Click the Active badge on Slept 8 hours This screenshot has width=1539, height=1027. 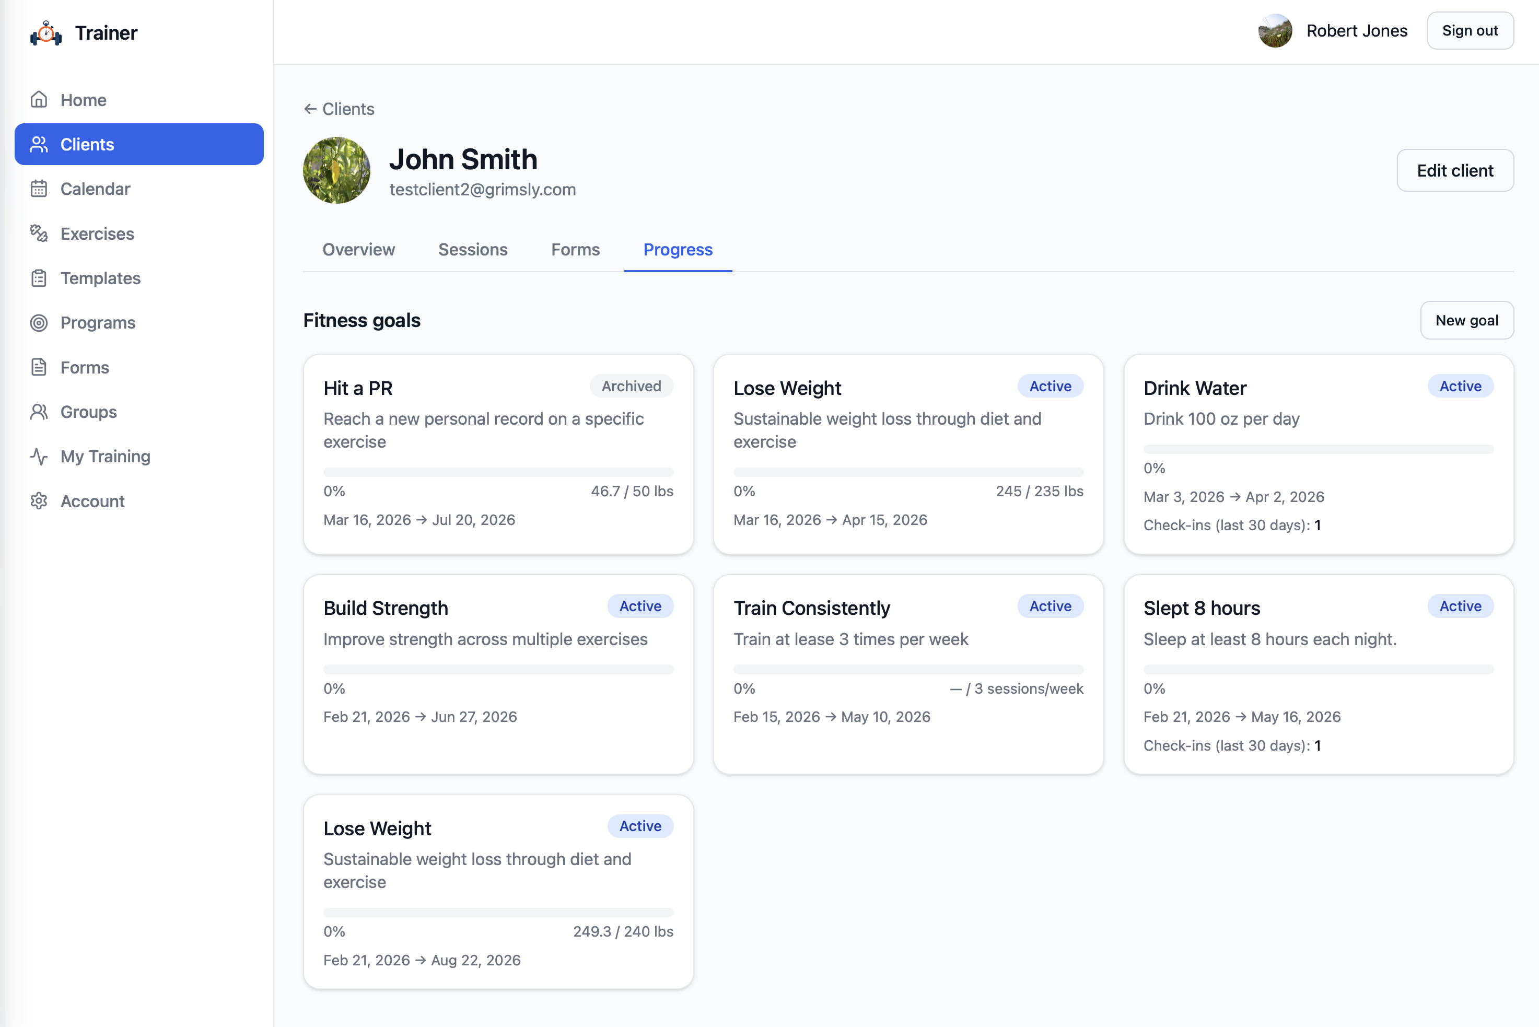coord(1460,606)
